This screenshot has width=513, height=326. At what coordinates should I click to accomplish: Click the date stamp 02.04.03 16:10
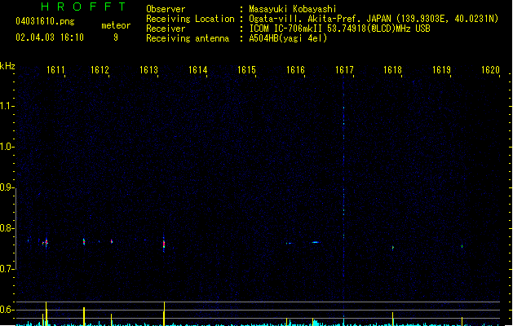(50, 37)
